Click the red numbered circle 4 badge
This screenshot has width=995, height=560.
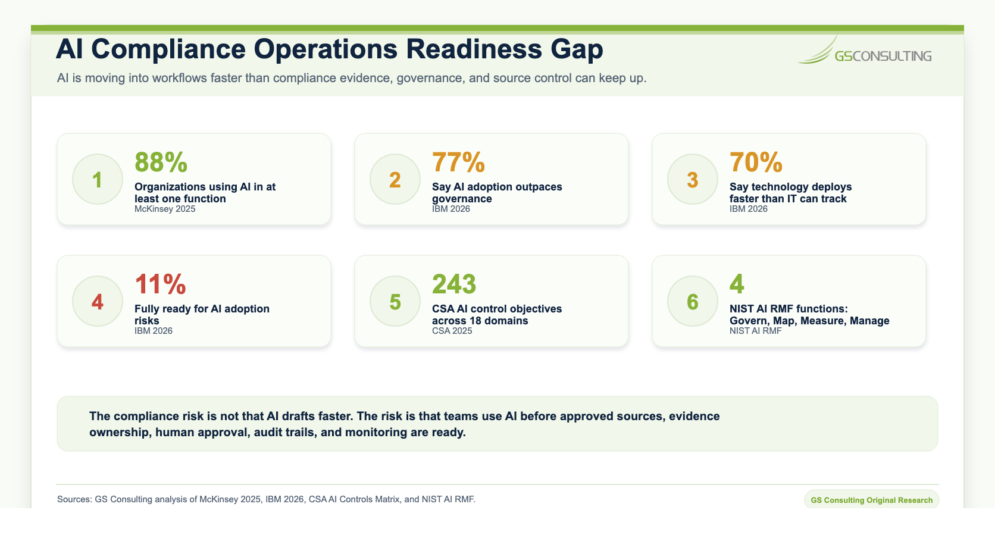pyautogui.click(x=98, y=301)
